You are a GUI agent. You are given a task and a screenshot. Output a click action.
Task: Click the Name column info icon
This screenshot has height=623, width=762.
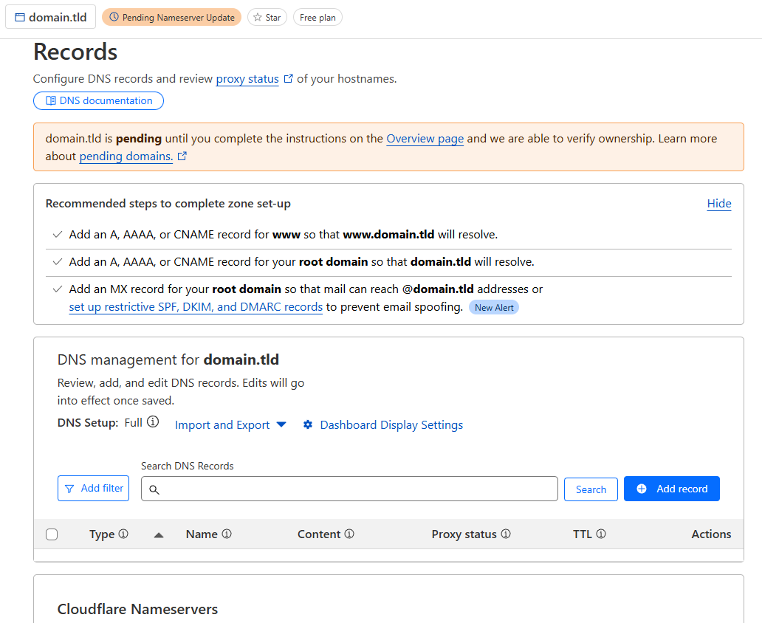(x=227, y=534)
